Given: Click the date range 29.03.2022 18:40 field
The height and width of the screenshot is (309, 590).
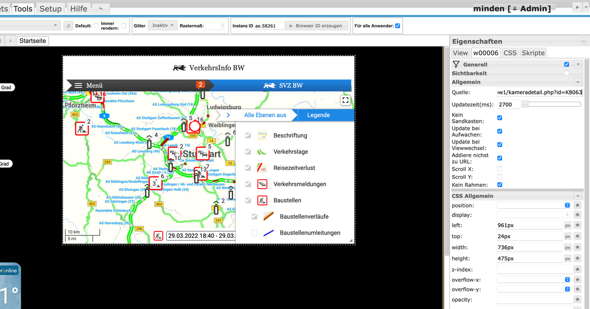Looking at the screenshot, I should tap(201, 236).
